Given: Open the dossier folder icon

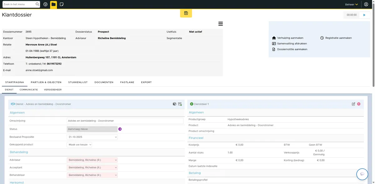Looking at the screenshot, I should coord(53,4).
